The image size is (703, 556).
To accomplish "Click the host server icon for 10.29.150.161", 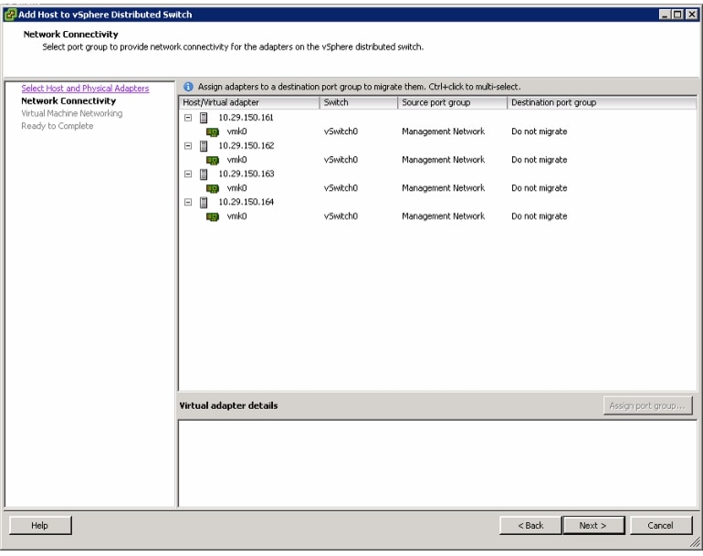I will (x=204, y=118).
